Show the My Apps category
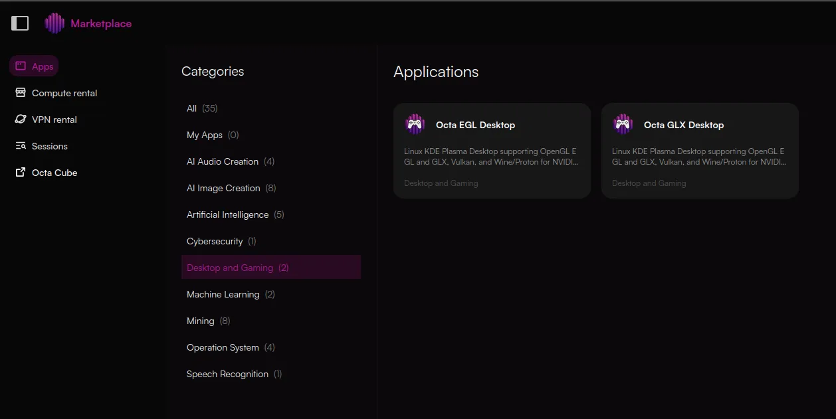Viewport: 836px width, 419px height. point(271,135)
